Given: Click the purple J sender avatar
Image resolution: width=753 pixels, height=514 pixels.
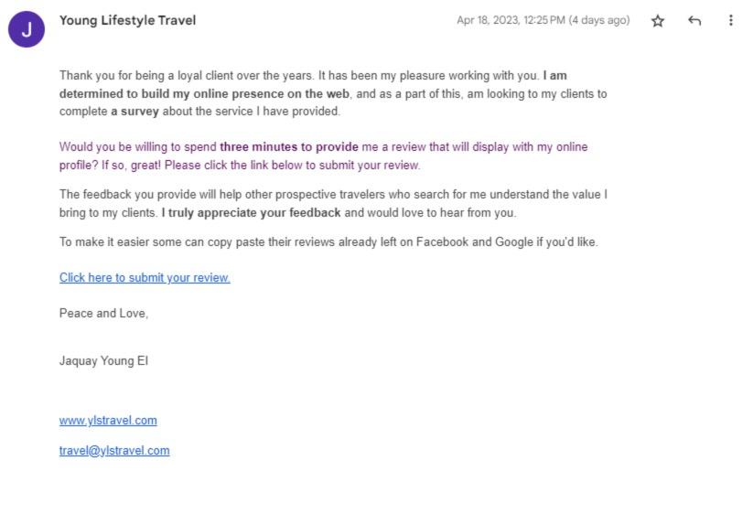Looking at the screenshot, I should tap(27, 29).
